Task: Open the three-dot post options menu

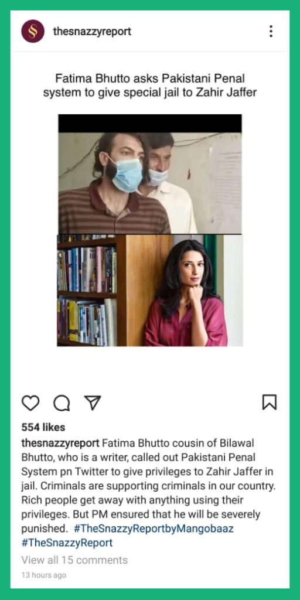Action: click(271, 32)
